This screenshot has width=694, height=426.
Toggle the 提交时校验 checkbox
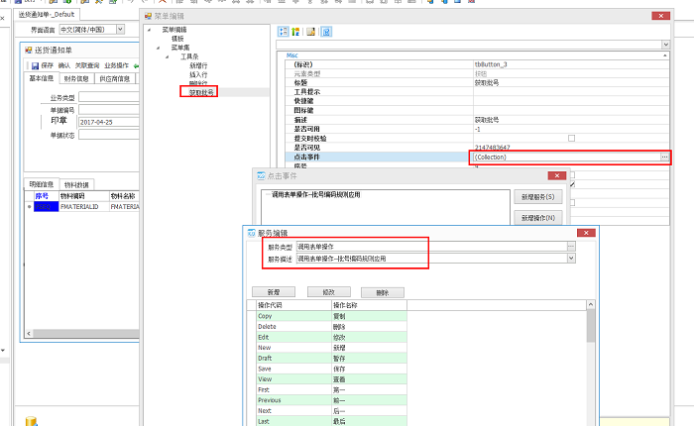click(571, 138)
